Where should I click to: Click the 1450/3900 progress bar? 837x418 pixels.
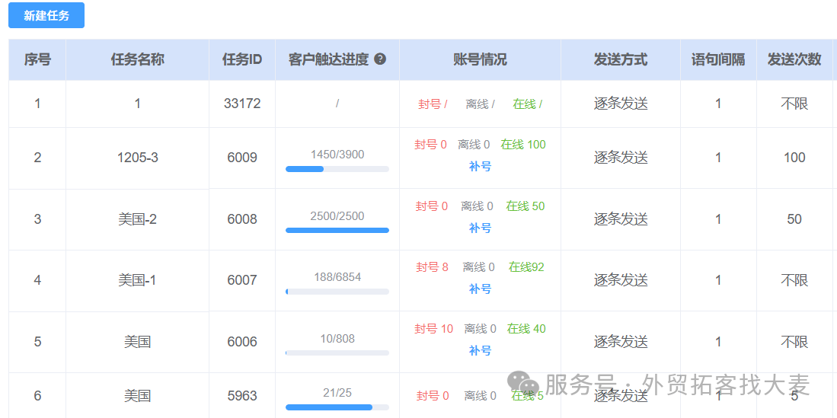pos(337,169)
